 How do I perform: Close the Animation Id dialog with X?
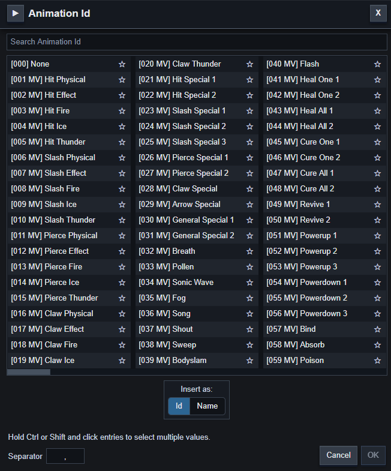coord(378,13)
